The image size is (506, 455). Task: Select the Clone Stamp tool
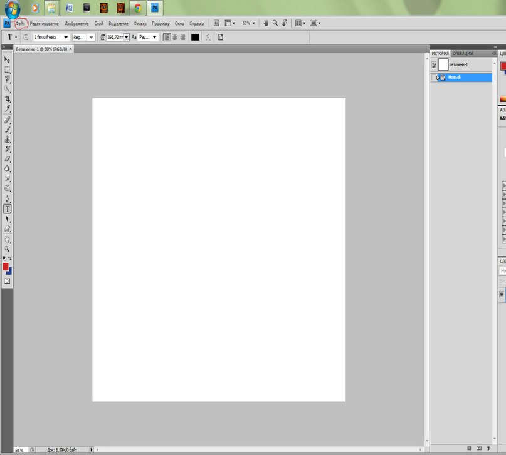[7, 140]
